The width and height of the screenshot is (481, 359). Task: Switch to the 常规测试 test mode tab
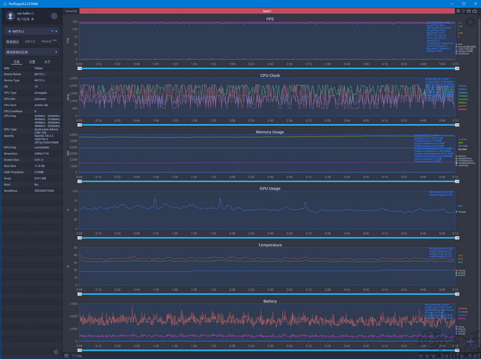click(13, 42)
